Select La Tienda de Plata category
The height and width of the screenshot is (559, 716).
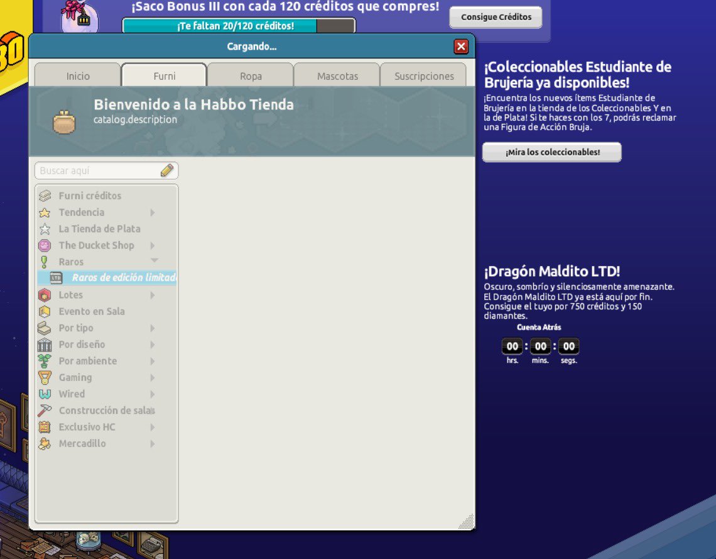point(106,229)
